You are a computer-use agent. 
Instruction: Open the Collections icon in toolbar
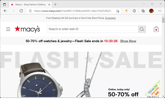point(143,11)
